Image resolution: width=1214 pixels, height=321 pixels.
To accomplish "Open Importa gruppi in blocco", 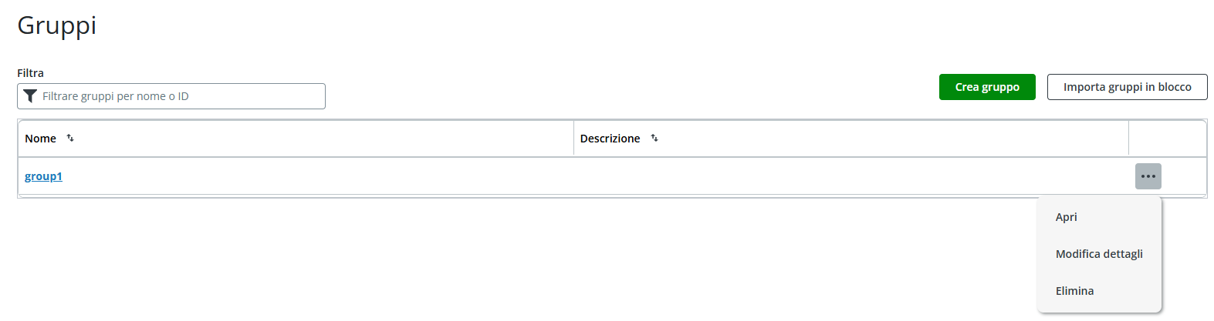I will pos(1127,87).
